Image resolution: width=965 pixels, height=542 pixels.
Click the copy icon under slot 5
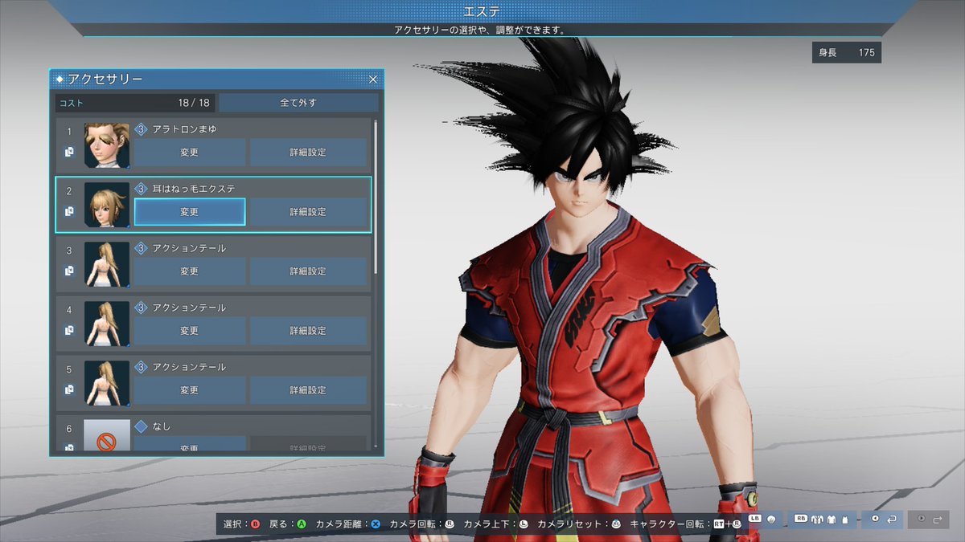(69, 389)
